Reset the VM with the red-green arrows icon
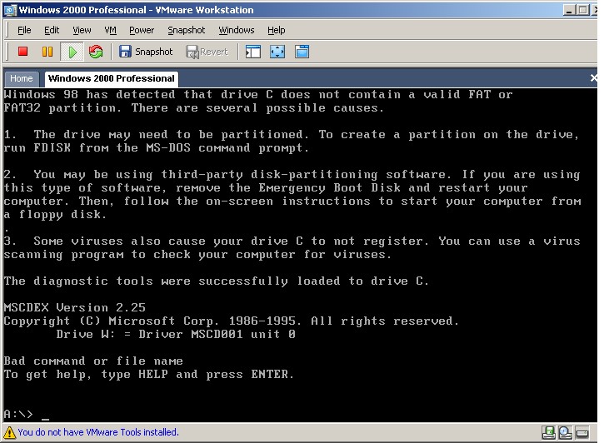This screenshot has width=609, height=443. click(x=96, y=52)
